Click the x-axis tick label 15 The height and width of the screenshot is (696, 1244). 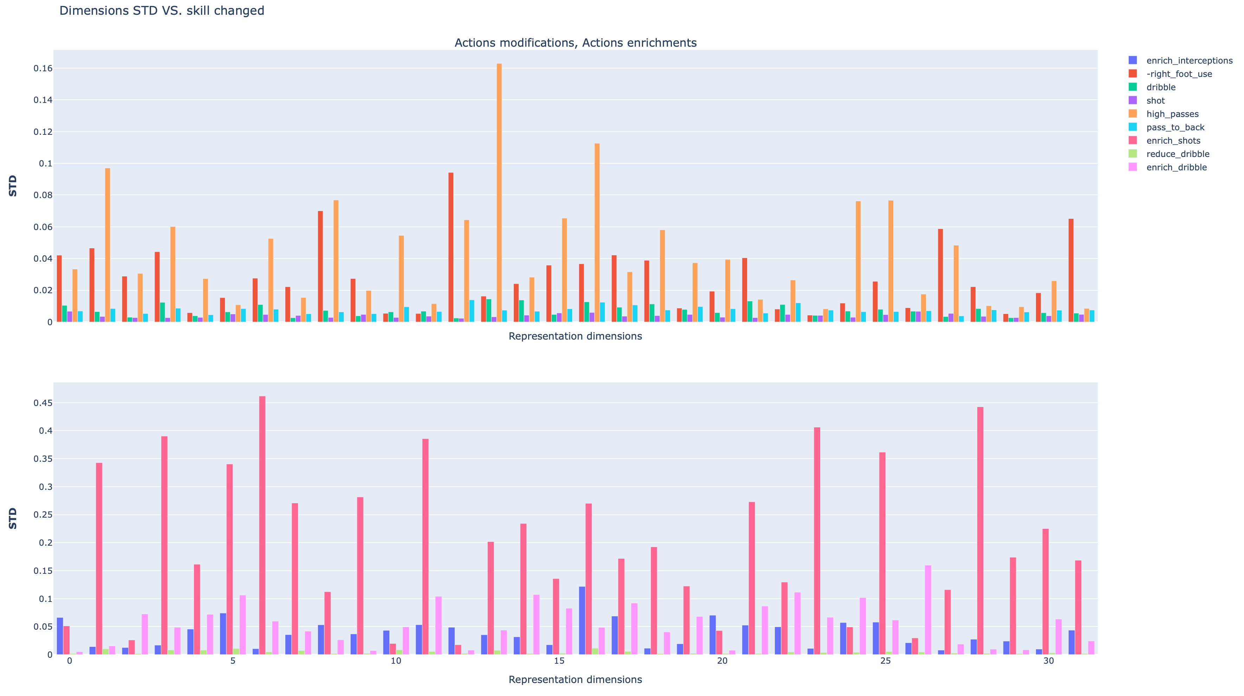tap(559, 660)
